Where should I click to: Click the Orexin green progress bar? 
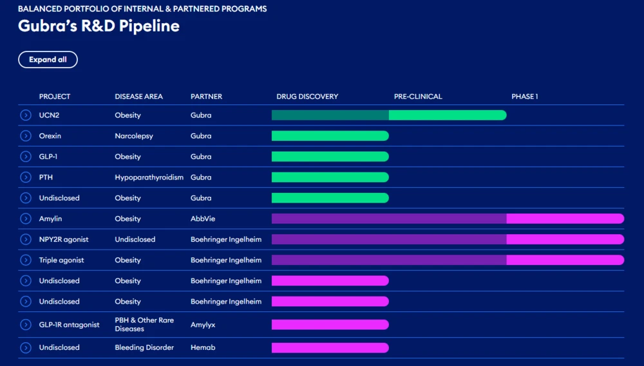(330, 136)
